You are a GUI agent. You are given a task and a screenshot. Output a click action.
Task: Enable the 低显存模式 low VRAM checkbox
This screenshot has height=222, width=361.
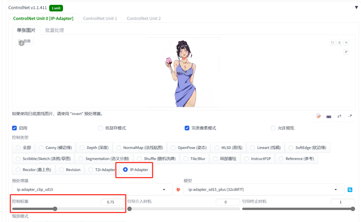point(101,128)
